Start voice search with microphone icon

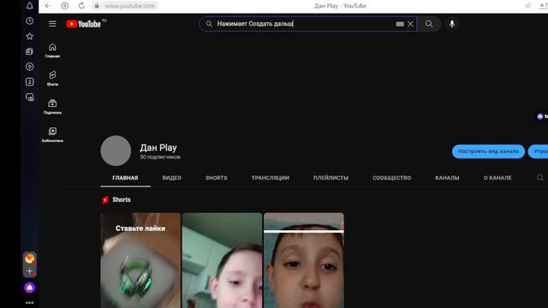452,24
